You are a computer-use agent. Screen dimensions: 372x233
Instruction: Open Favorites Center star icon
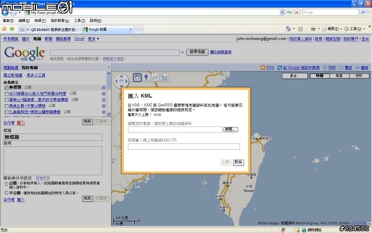coord(4,29)
